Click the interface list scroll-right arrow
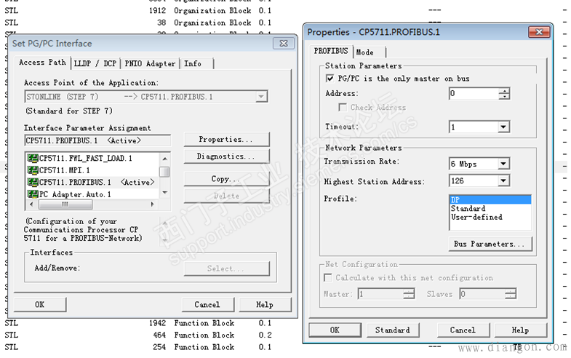Screen dimensions: 571x358 (x=152, y=204)
